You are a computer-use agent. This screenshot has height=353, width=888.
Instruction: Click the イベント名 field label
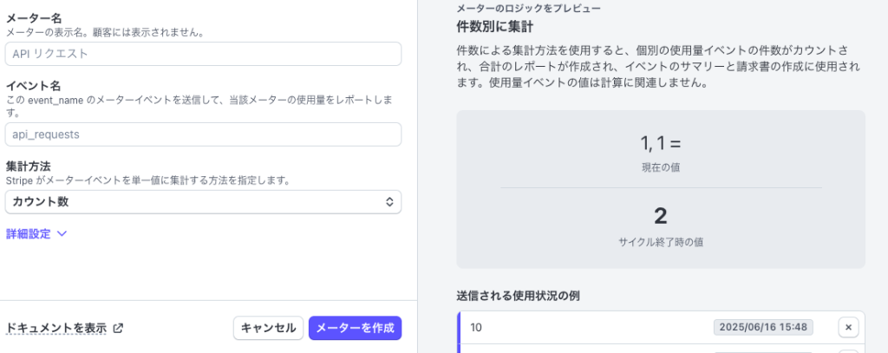[x=34, y=86]
